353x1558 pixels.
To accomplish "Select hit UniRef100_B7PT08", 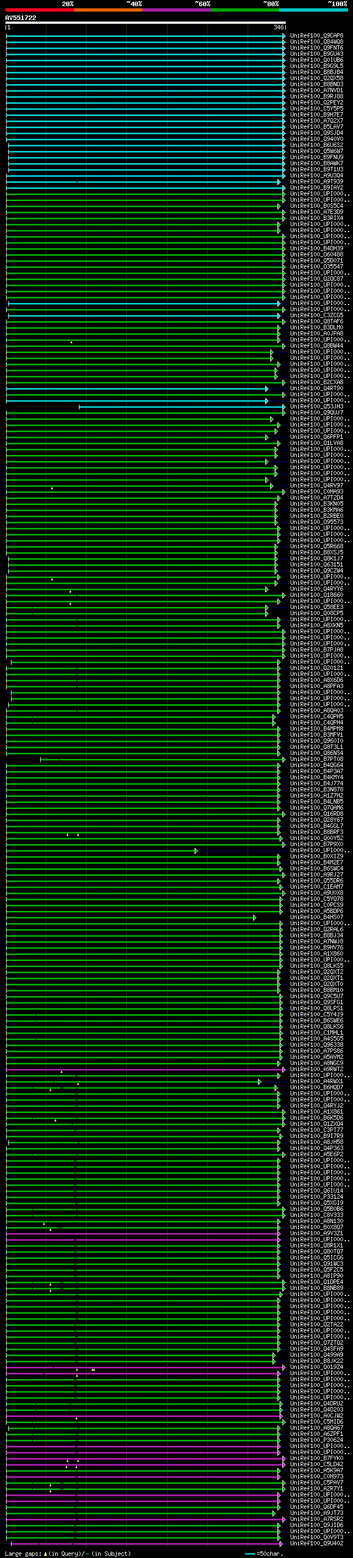I will [316, 759].
